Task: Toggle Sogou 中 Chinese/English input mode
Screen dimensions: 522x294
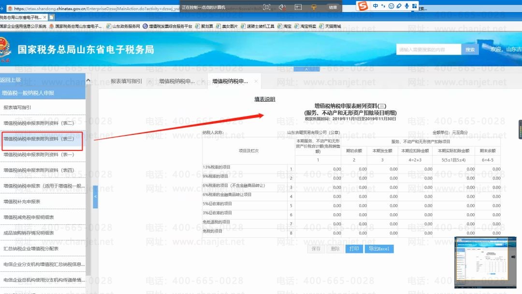Action: click(x=376, y=6)
